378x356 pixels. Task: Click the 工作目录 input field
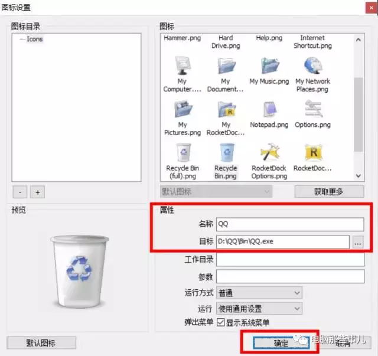(x=290, y=259)
